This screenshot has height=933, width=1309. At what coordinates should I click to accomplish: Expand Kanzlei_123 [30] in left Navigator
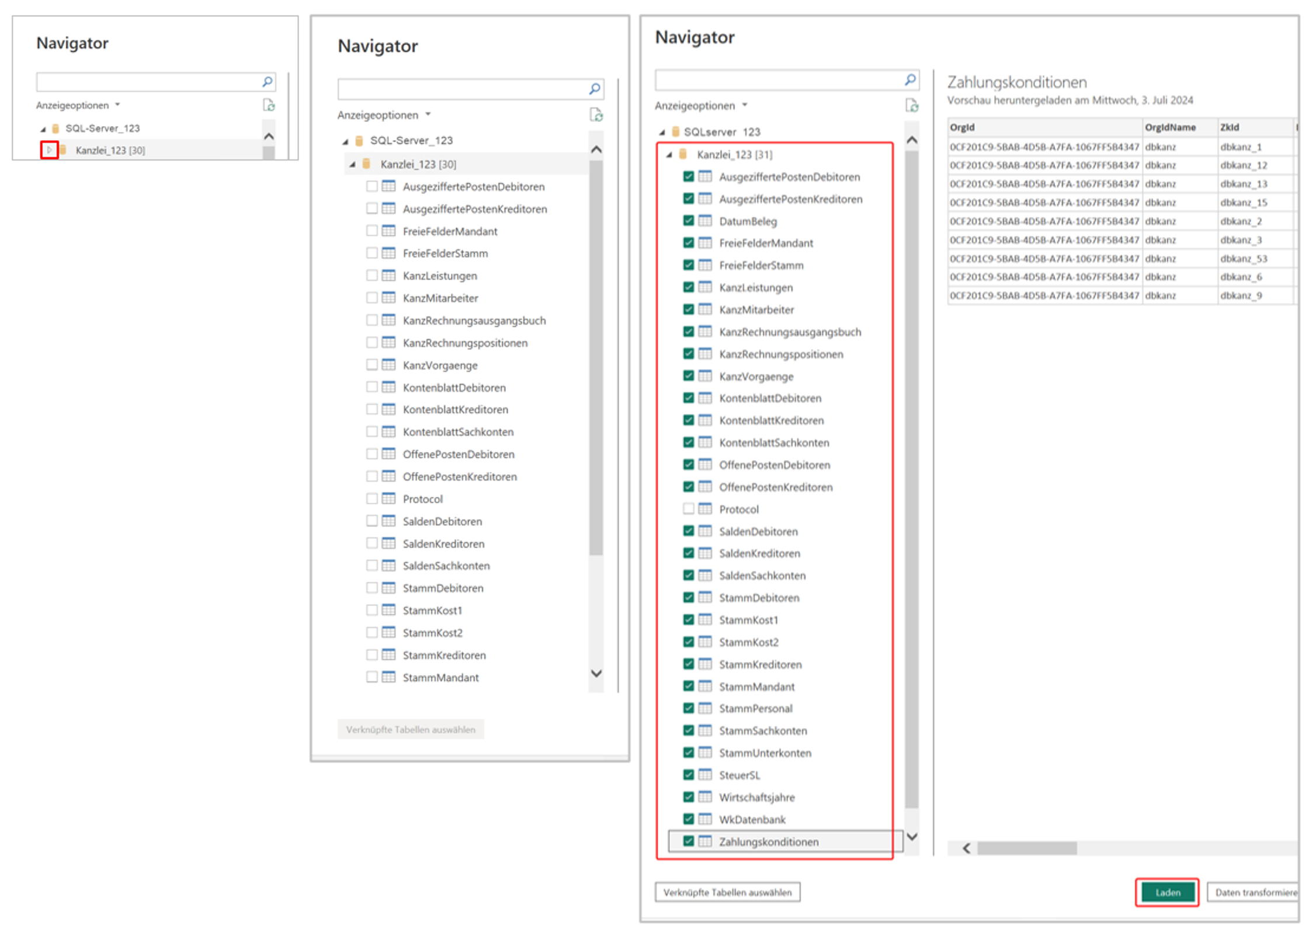click(x=49, y=150)
